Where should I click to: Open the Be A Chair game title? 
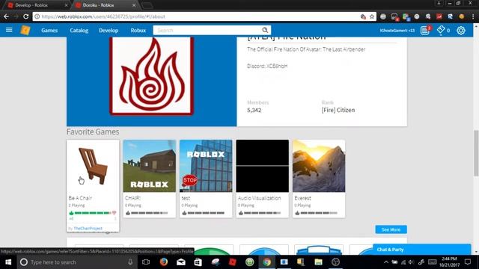tap(80, 198)
